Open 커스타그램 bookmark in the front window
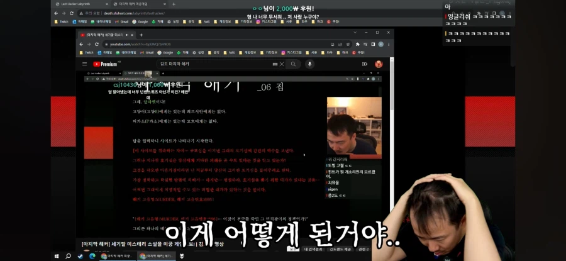566x261 pixels. (x=292, y=52)
